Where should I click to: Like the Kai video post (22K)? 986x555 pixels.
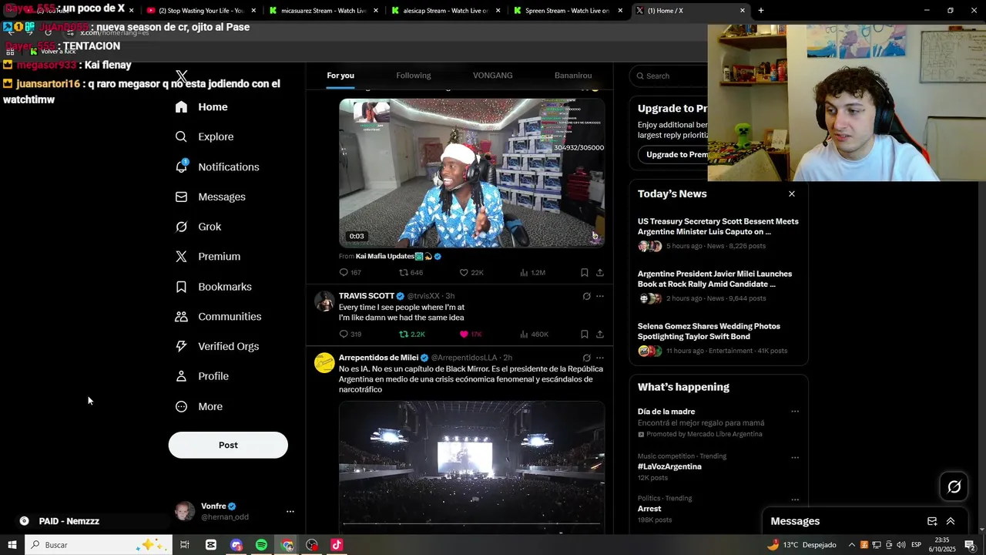[471, 273]
